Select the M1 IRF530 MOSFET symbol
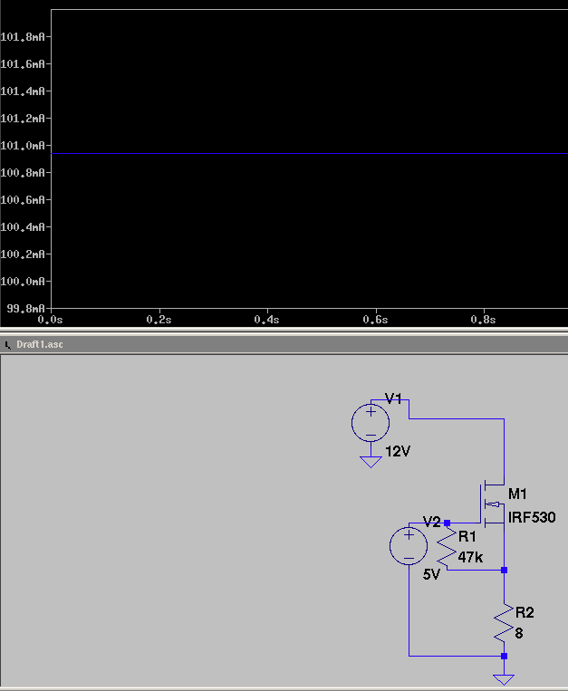This screenshot has width=568, height=691. pyautogui.click(x=492, y=504)
